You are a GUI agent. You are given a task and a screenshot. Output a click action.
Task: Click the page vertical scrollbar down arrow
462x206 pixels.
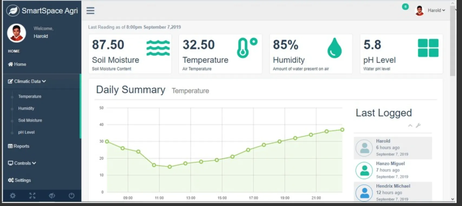(x=453, y=199)
